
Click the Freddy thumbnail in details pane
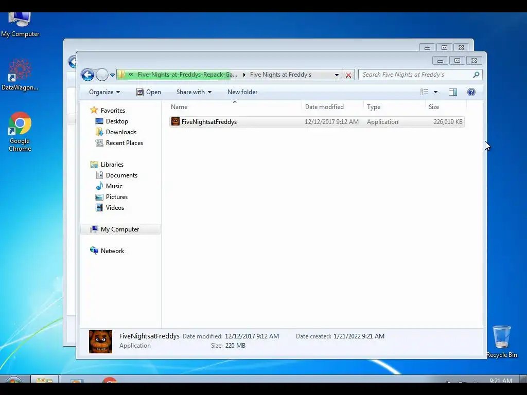click(x=100, y=342)
